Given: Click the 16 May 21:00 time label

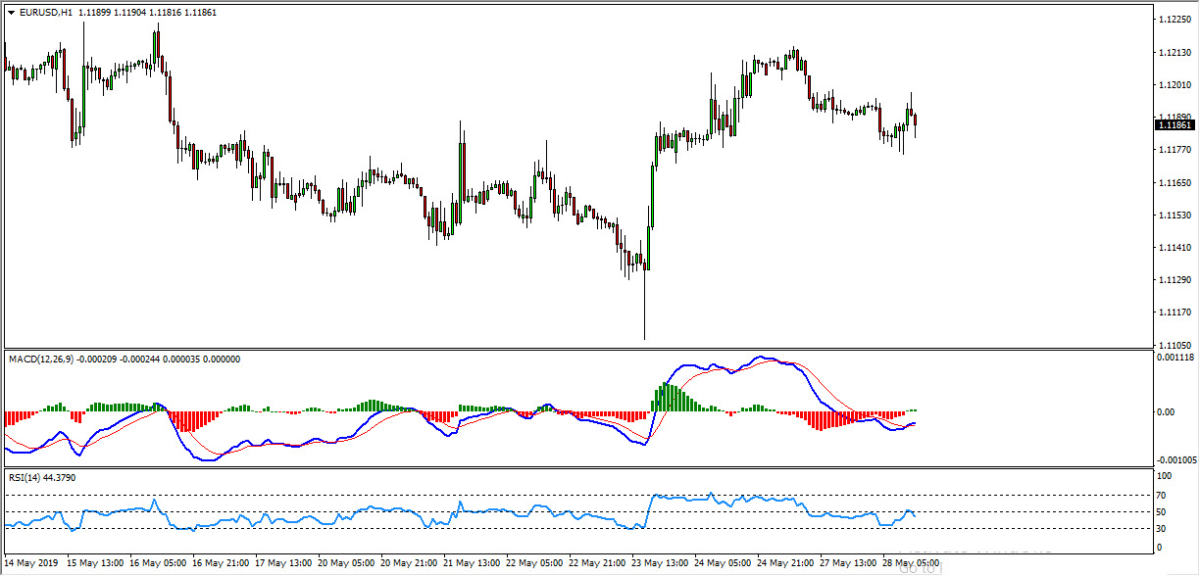Looking at the screenshot, I should point(223,563).
